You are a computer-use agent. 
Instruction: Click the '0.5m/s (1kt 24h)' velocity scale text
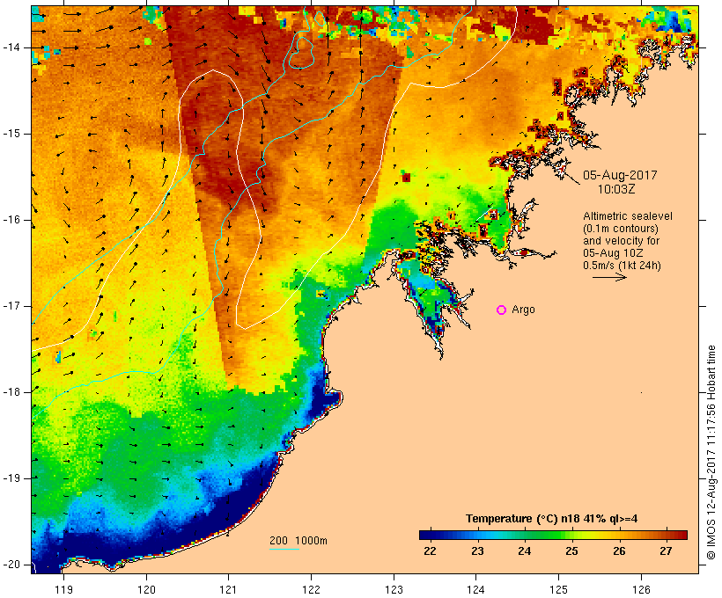tap(622, 266)
